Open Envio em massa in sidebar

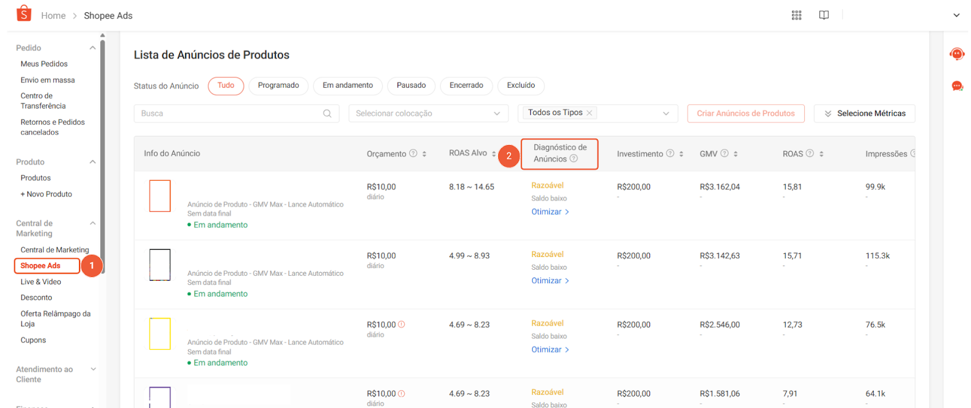[48, 80]
